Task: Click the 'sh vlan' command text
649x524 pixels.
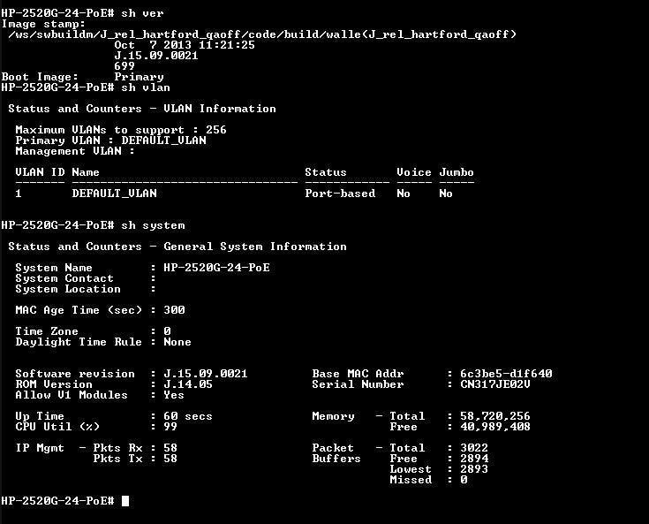Action: click(146, 87)
